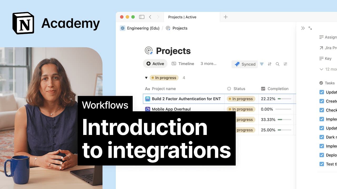Go back with the left chevron
This screenshot has height=189, width=337.
point(150,17)
